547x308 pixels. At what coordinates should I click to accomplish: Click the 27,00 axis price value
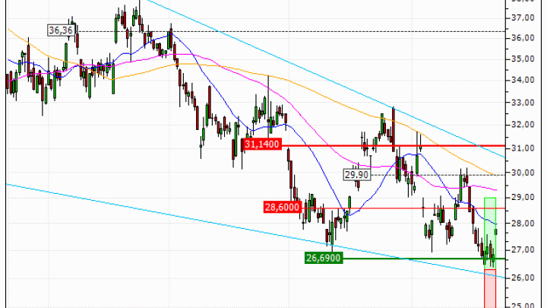pyautogui.click(x=523, y=250)
